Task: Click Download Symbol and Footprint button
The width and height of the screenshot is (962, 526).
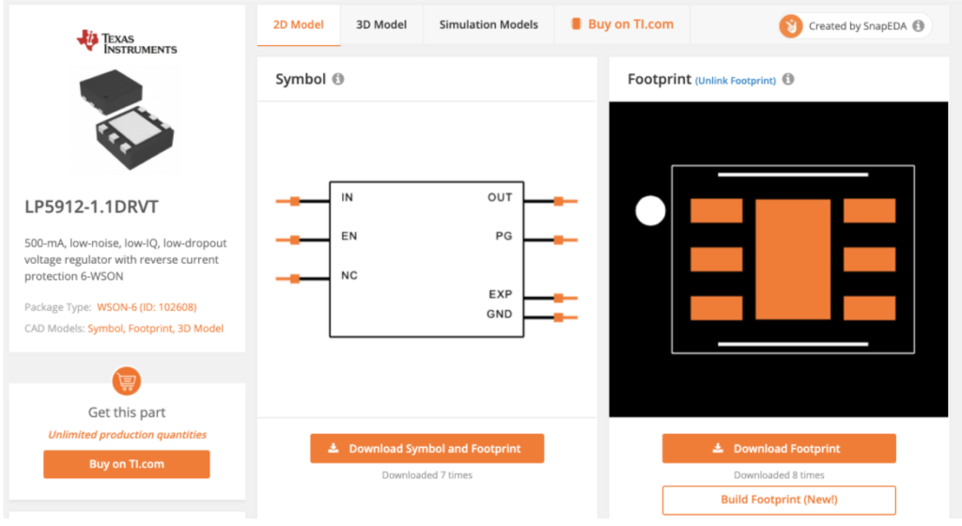Action: pos(427,449)
